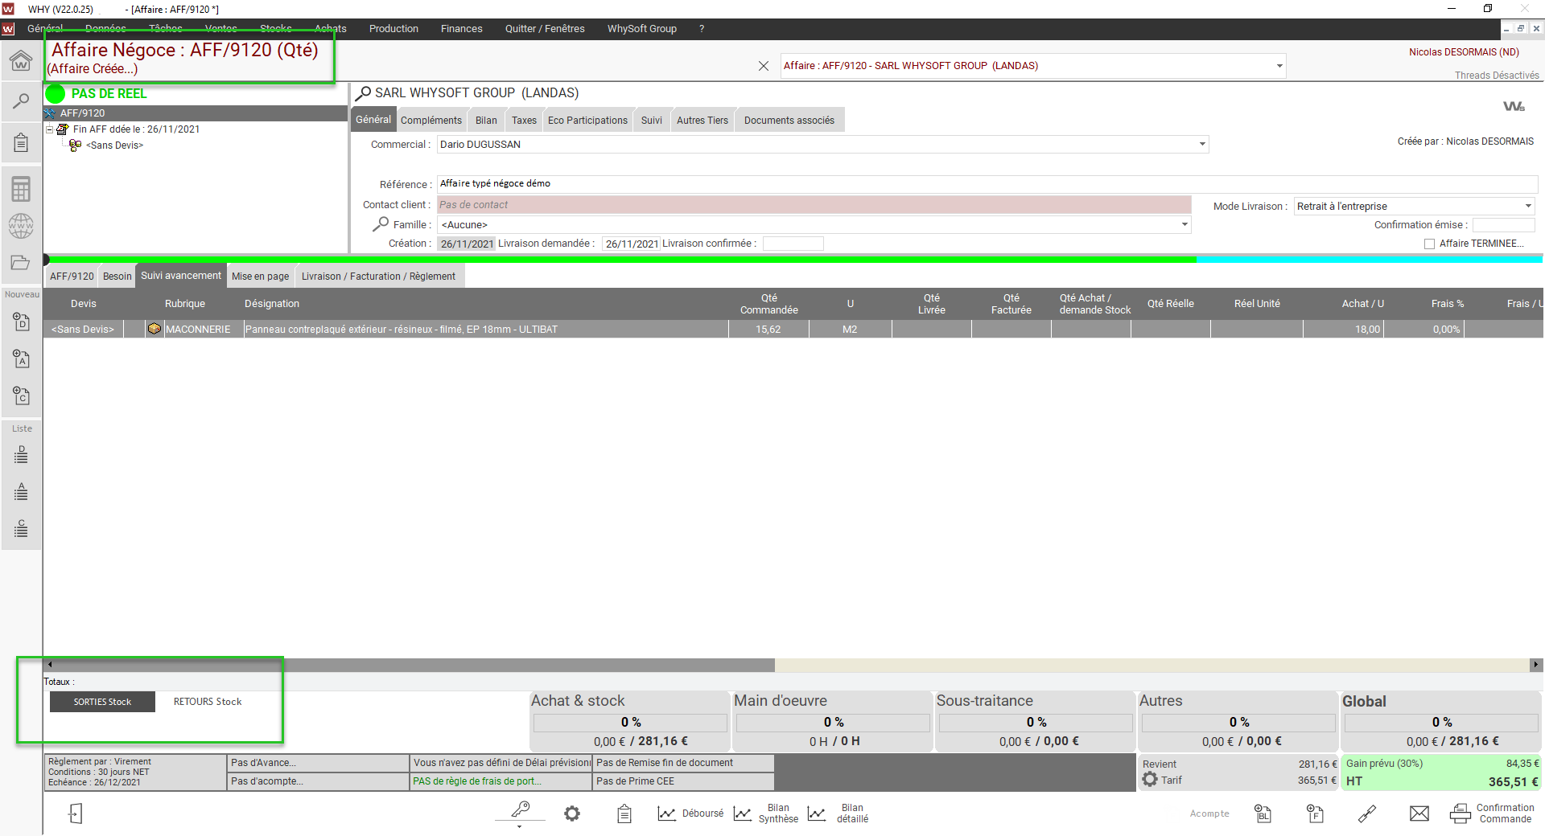Click the exit door icon at bottom left
1545x836 pixels.
coord(76,813)
